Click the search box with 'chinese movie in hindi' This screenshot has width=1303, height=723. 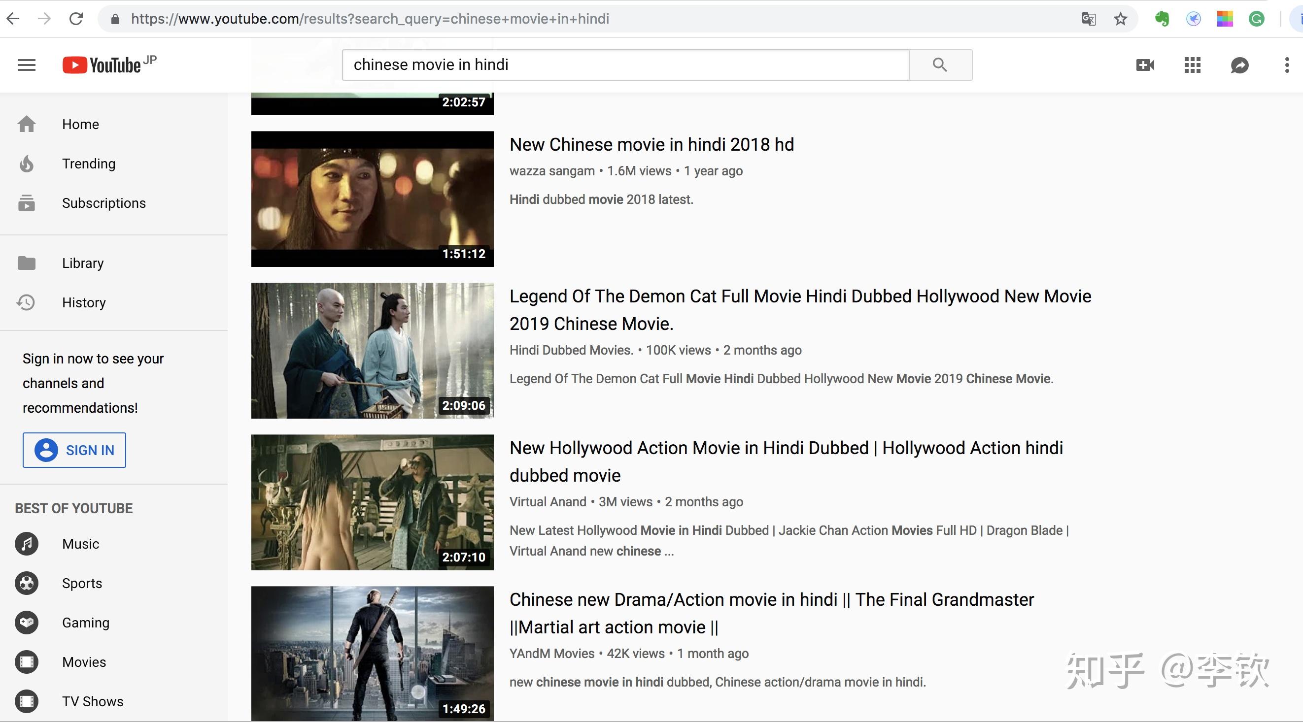(x=626, y=65)
